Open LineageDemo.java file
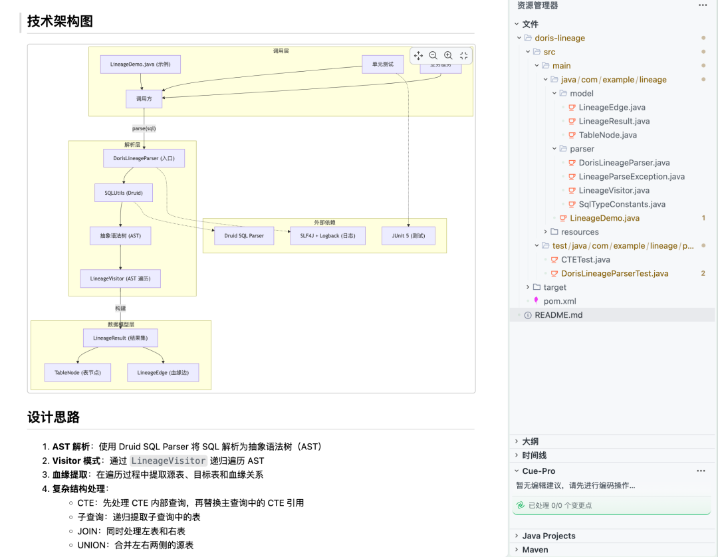The height and width of the screenshot is (557, 718). tap(604, 218)
